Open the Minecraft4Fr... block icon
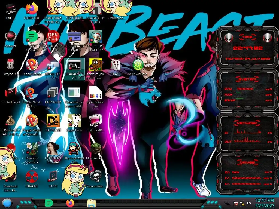Viewport: 279px width, 209px height. point(95,151)
